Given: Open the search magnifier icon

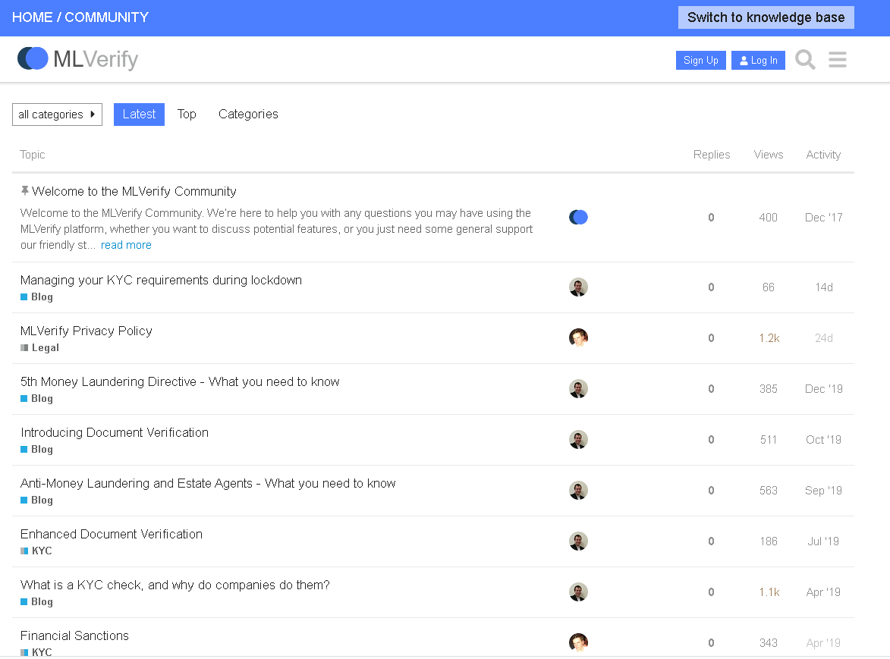Looking at the screenshot, I should pyautogui.click(x=805, y=59).
